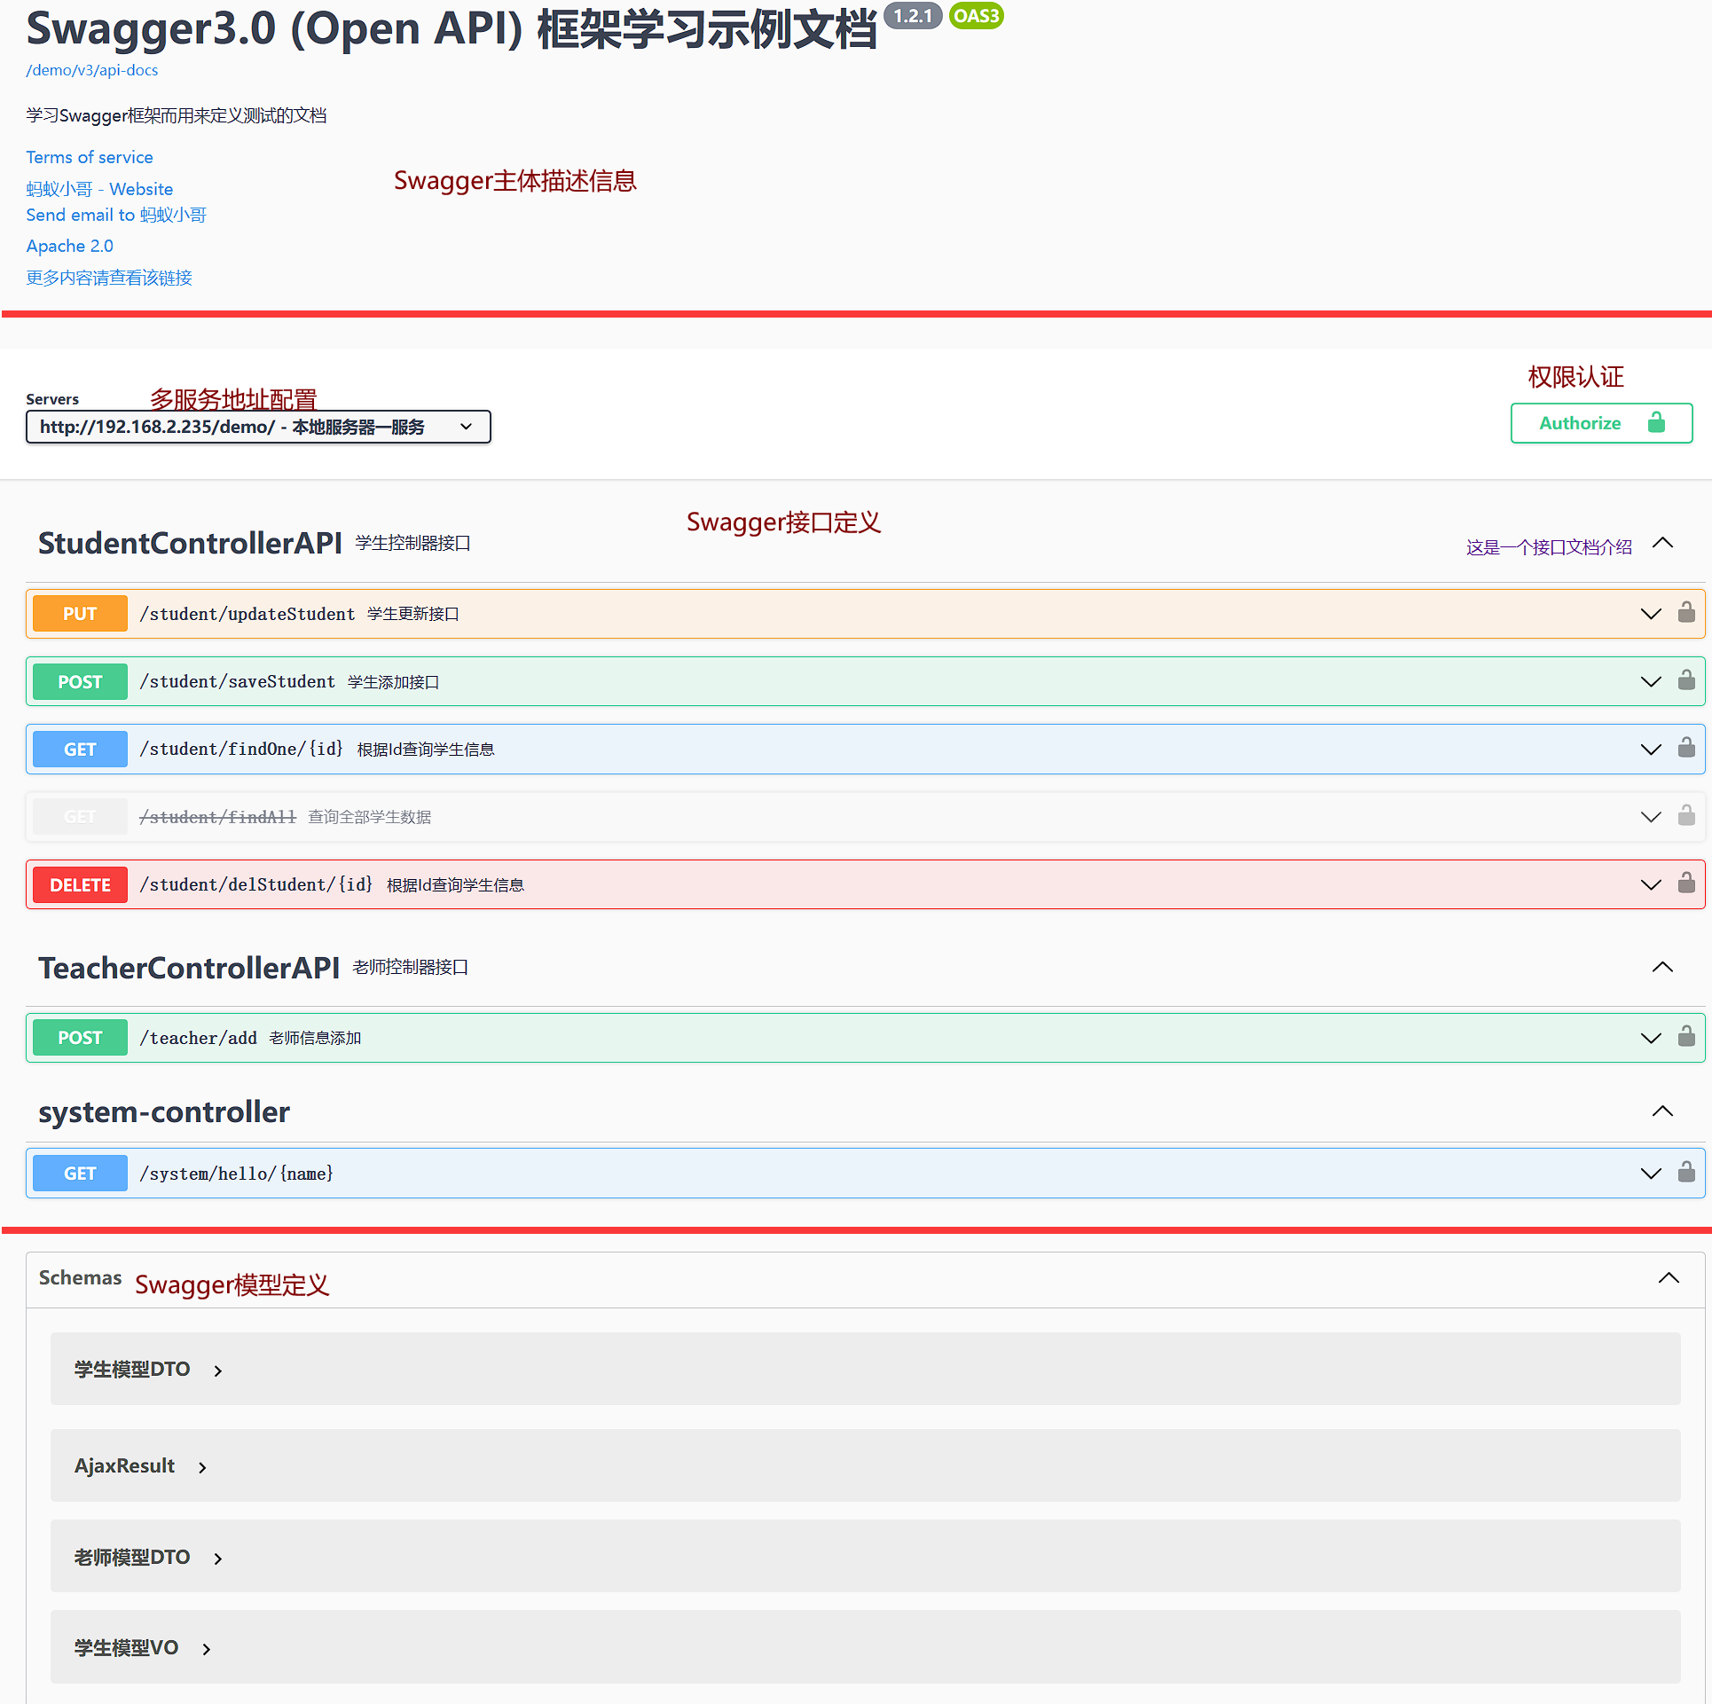
Task: Collapse the StudentControllerAPI section
Action: (x=1663, y=543)
